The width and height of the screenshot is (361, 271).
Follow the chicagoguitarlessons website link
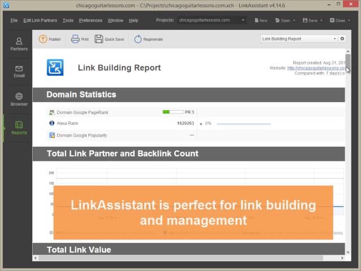click(316, 68)
